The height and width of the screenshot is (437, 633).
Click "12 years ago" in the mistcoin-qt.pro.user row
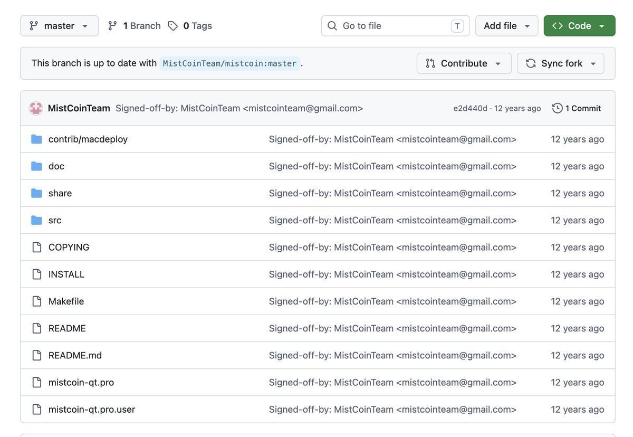pyautogui.click(x=578, y=410)
